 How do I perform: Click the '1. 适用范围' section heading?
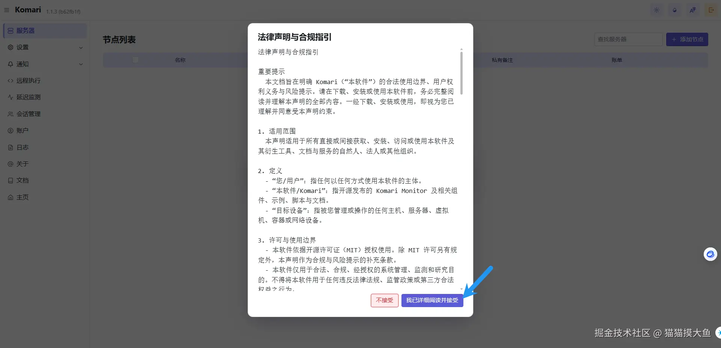tap(277, 131)
